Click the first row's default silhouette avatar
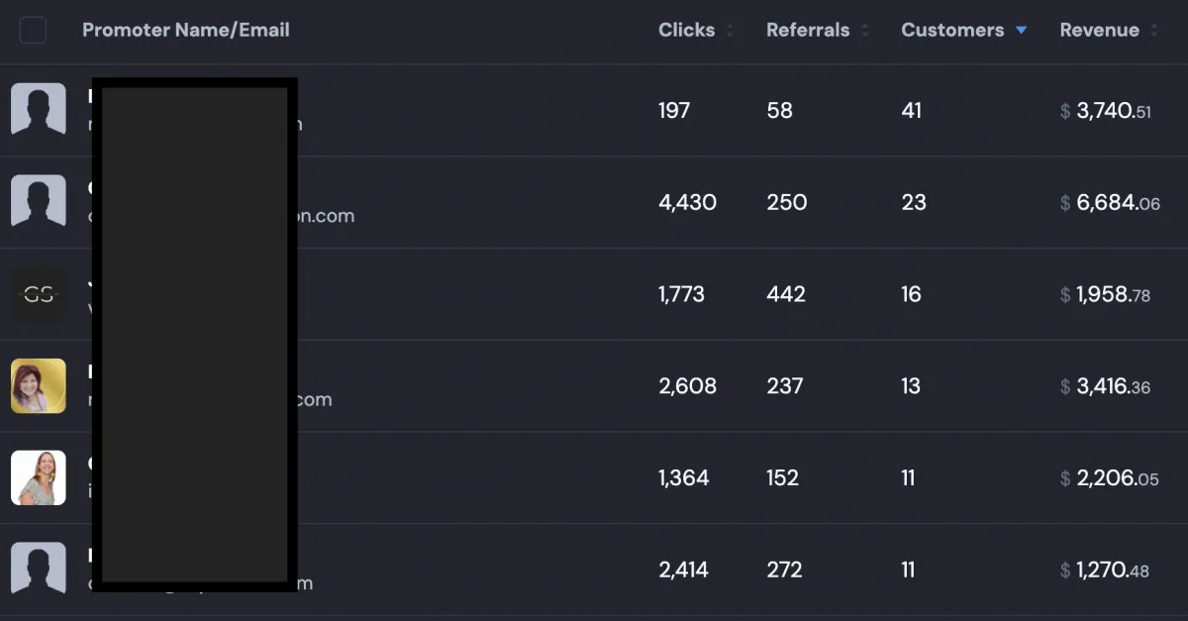The width and height of the screenshot is (1188, 621). [x=39, y=110]
